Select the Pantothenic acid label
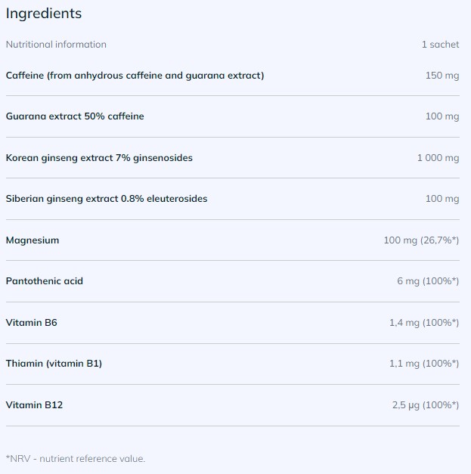 point(45,281)
